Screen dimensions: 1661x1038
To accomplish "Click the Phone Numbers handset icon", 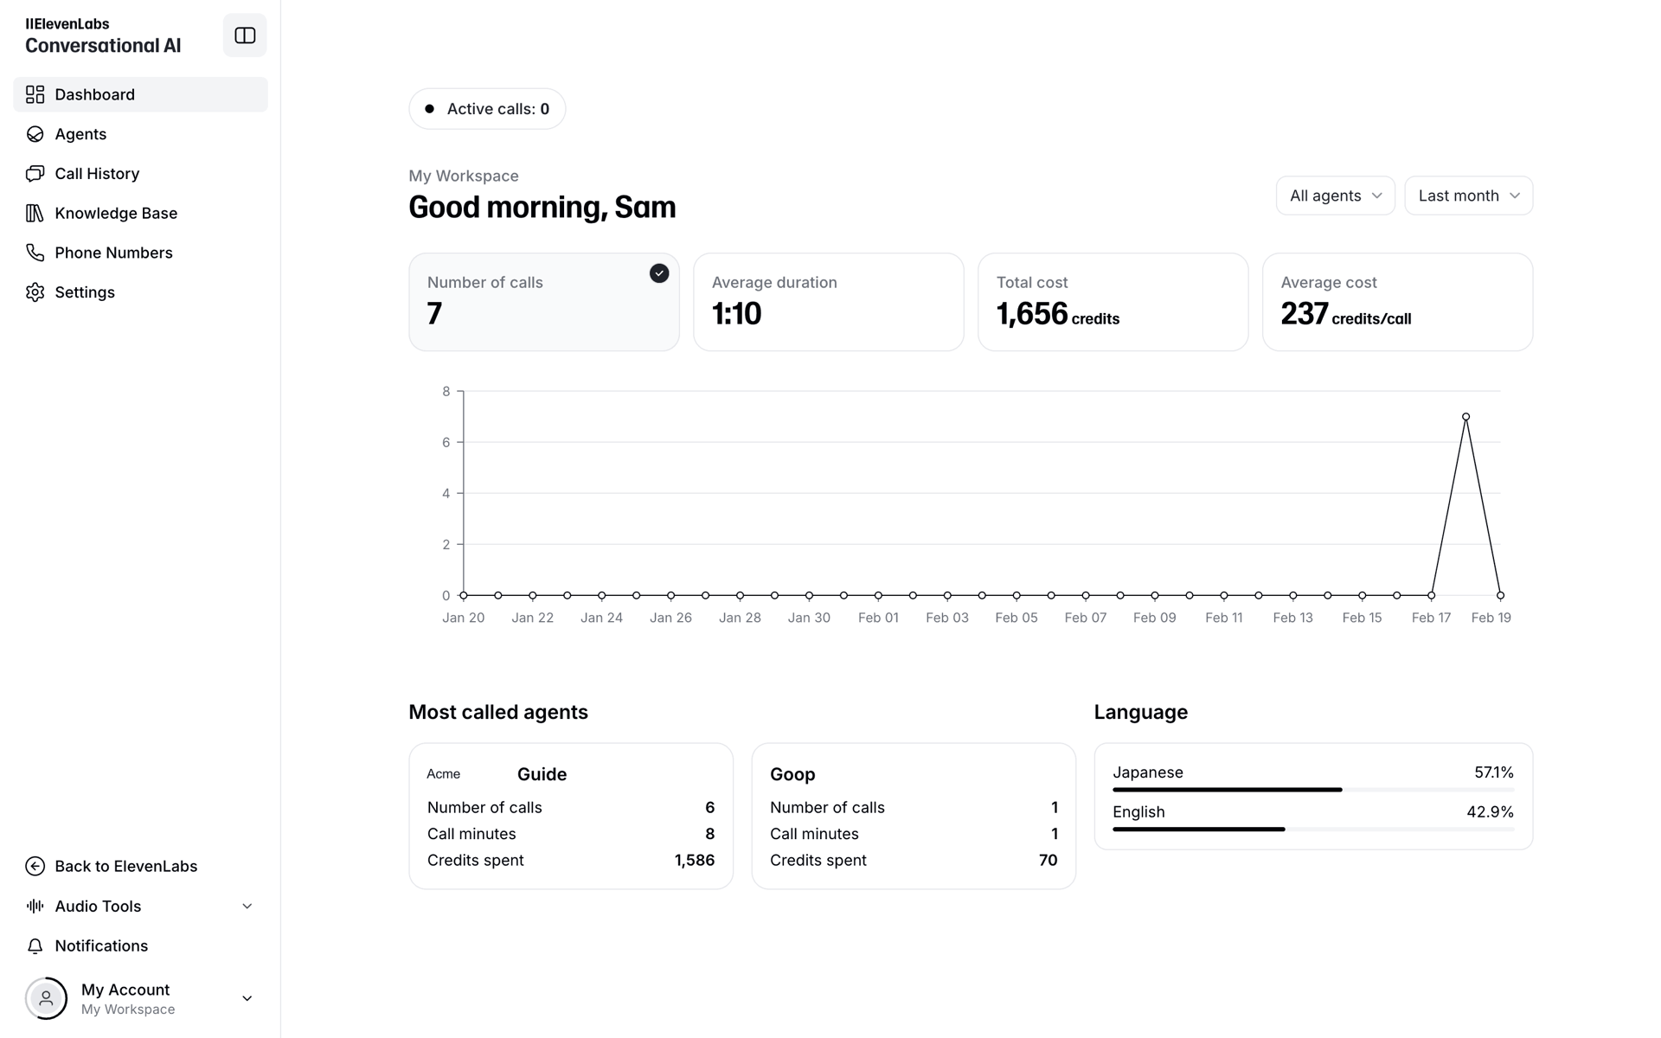I will [35, 253].
